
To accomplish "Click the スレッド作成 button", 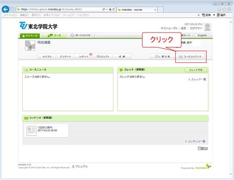I will [195, 70].
